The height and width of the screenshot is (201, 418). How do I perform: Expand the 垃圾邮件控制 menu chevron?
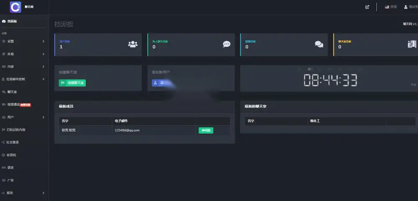[x=43, y=79]
